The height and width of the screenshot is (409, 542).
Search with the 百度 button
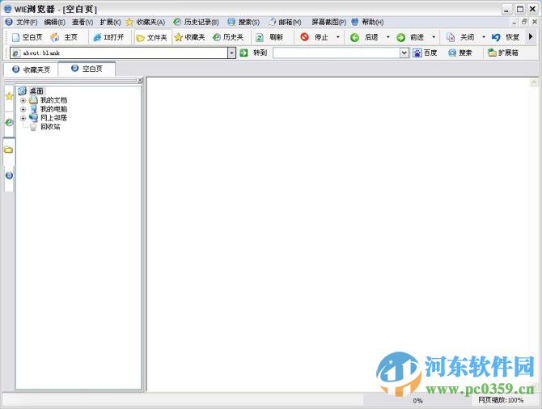click(426, 53)
